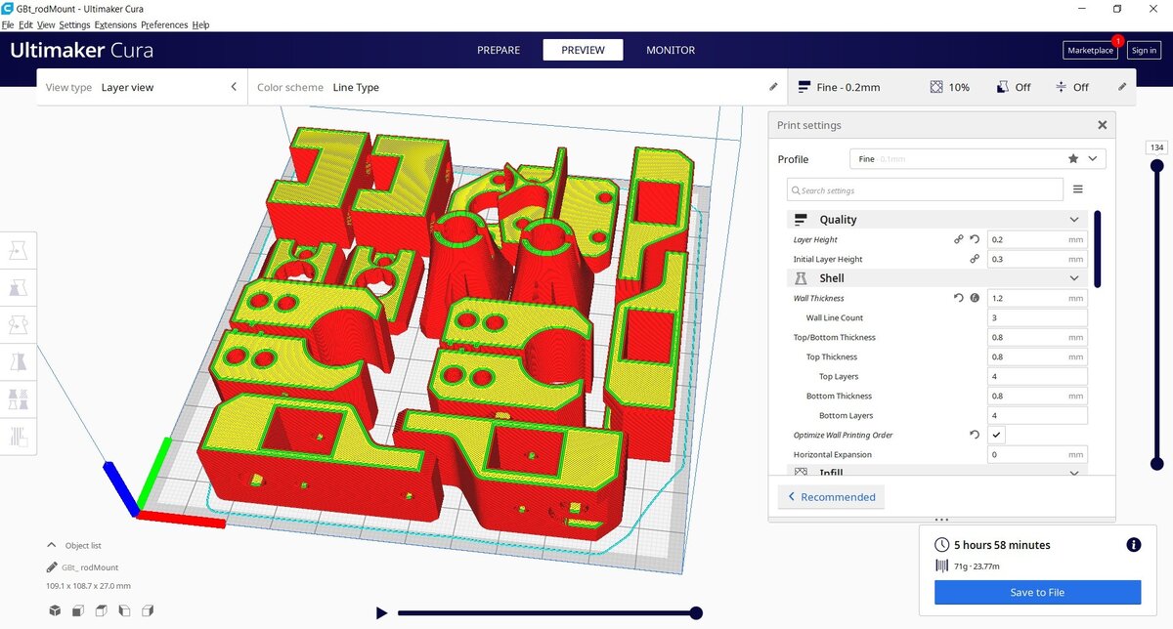
Task: Click the layer slider top handle
Action: tap(1157, 166)
